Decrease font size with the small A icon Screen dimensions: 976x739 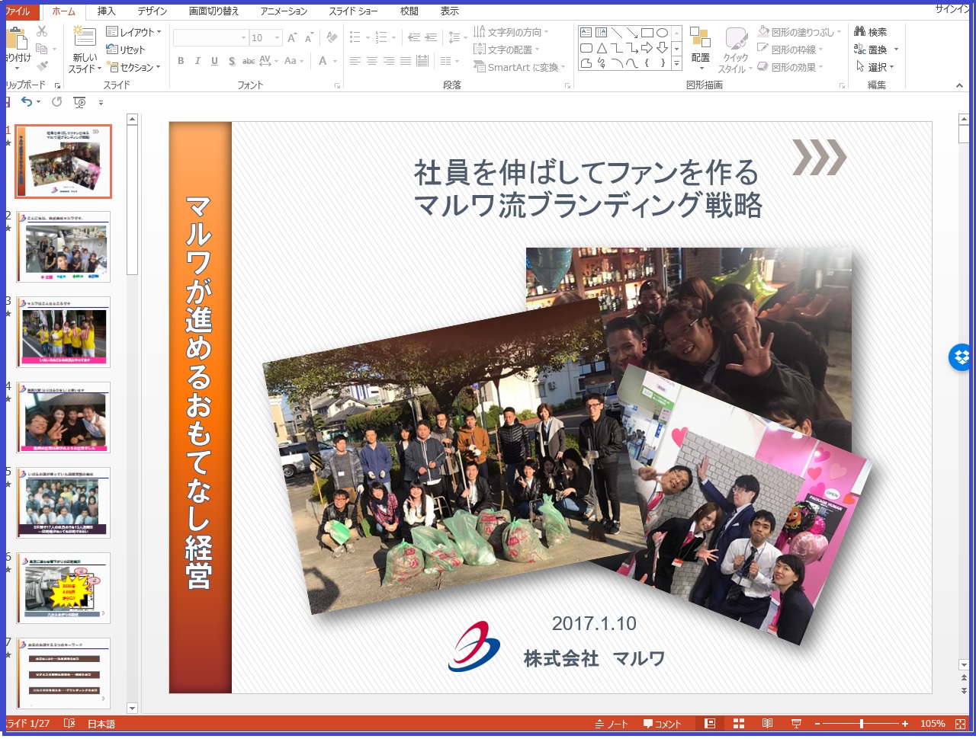(x=309, y=37)
